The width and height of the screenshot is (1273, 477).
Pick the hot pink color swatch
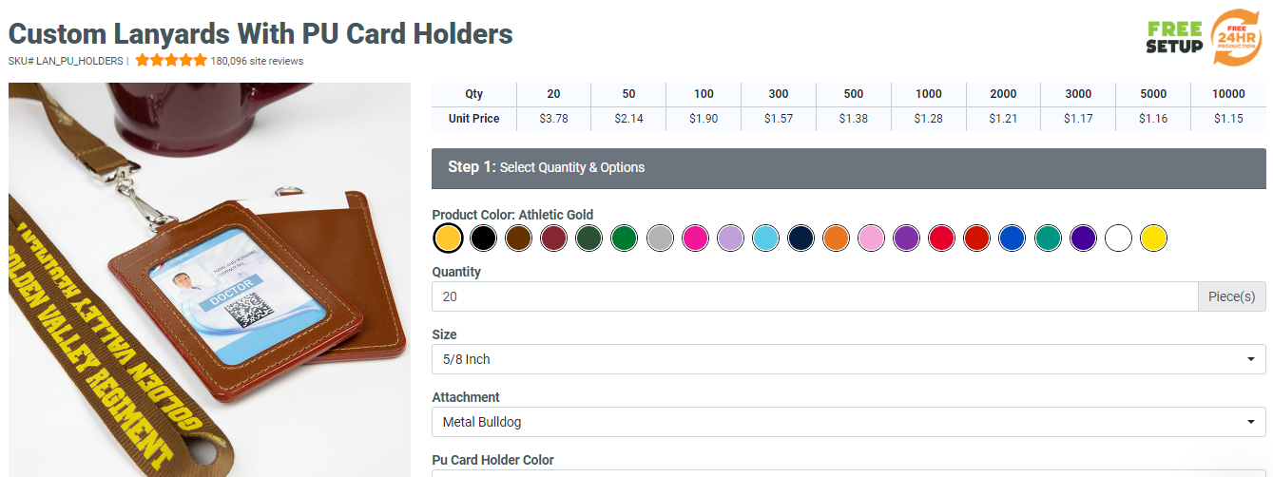(x=695, y=238)
